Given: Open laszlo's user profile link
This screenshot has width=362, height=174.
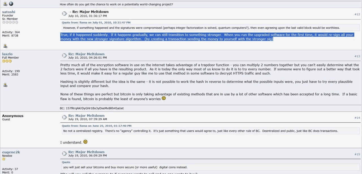Looking at the screenshot, I should click(x=7, y=54).
